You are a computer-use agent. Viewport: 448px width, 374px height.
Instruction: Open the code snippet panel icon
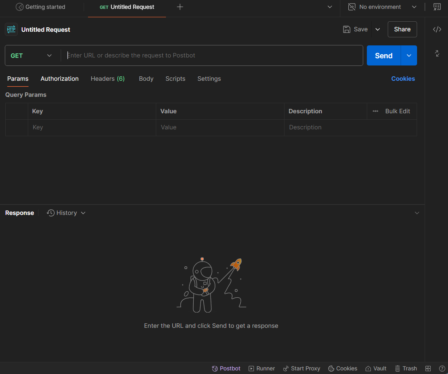click(437, 29)
